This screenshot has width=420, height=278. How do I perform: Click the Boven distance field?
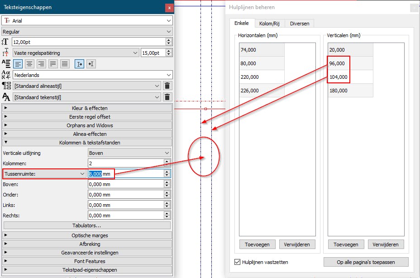[126, 184]
